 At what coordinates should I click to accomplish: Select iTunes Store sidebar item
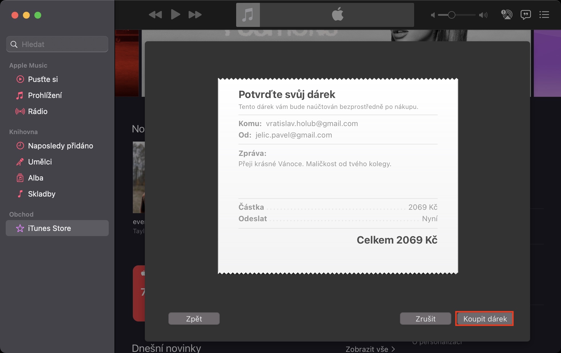(49, 228)
